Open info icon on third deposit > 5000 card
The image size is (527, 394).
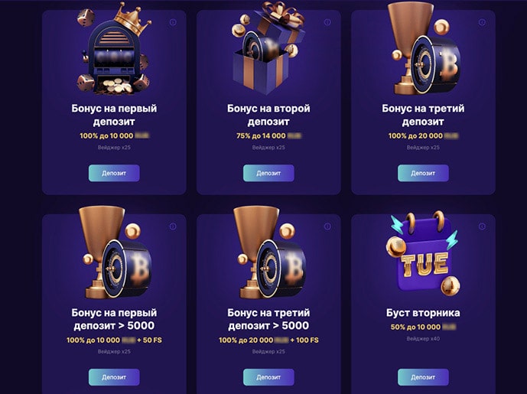[327, 226]
